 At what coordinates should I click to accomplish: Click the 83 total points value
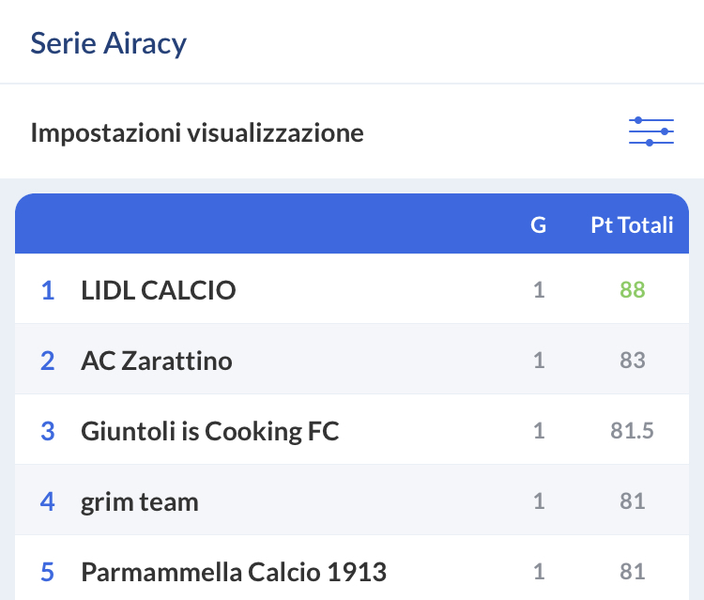[632, 361]
